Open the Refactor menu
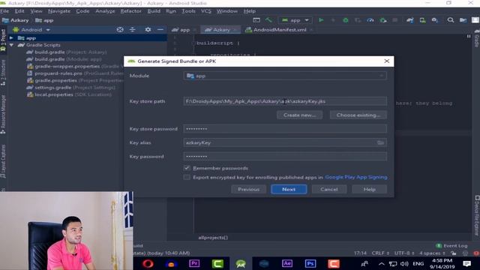This screenshot has height=270, width=480. click(130, 11)
